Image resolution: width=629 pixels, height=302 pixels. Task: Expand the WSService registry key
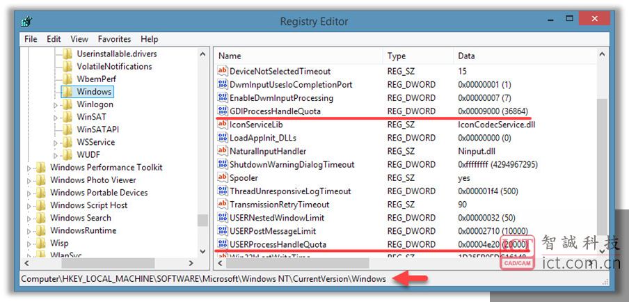(x=56, y=143)
